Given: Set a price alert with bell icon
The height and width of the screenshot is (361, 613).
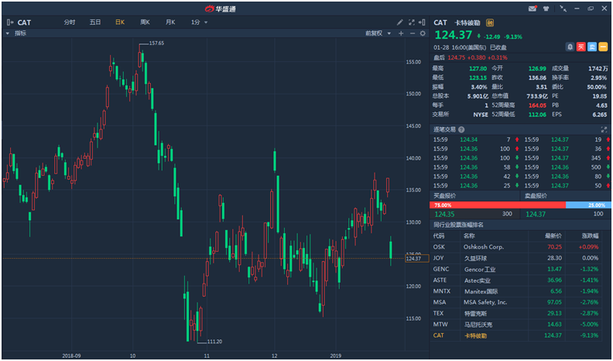Looking at the screenshot, I should click(570, 46).
